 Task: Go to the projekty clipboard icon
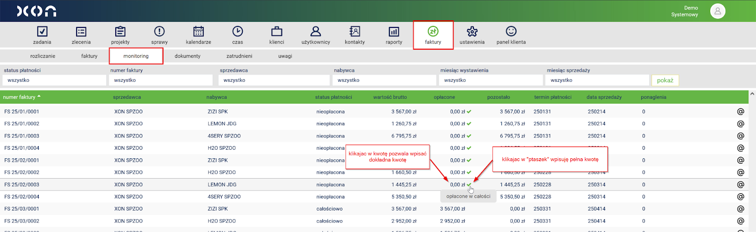pos(120,32)
